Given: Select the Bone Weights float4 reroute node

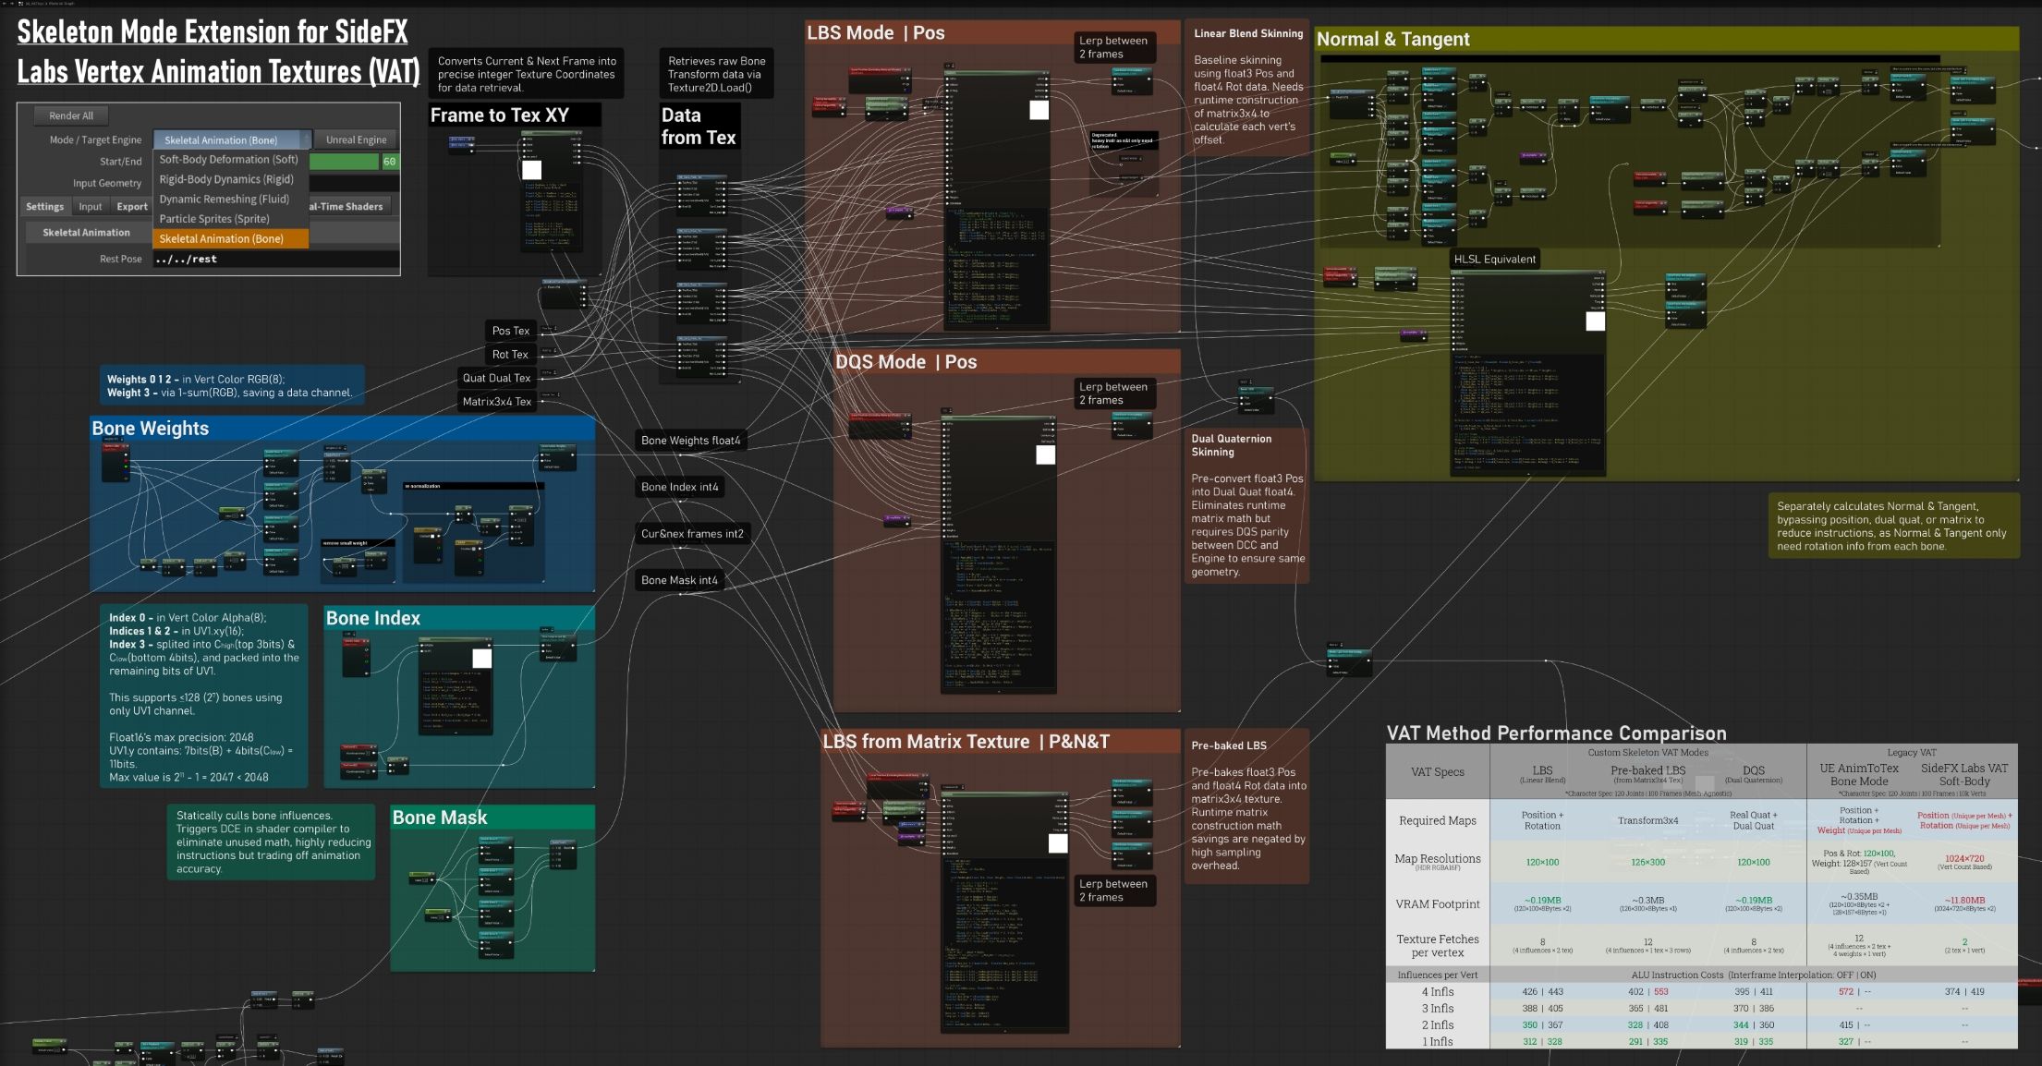Looking at the screenshot, I should [x=691, y=441].
